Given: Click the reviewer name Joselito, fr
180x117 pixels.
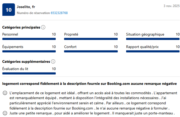Looking at the screenshot, I should tap(26, 7).
